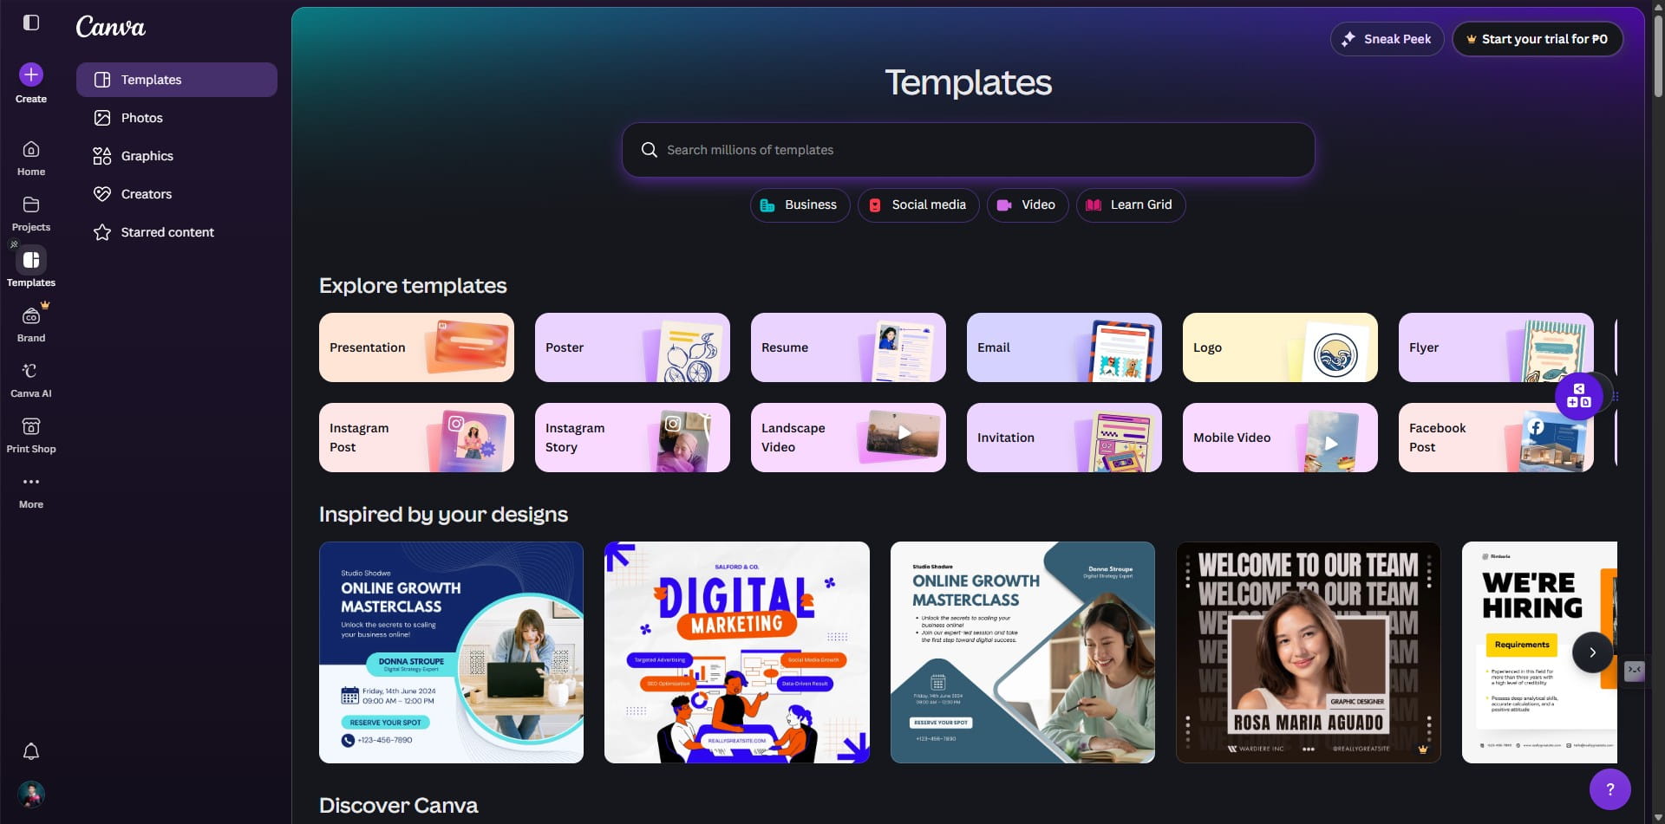Open Resume template category
Screen dimensions: 1665x824
click(848, 347)
